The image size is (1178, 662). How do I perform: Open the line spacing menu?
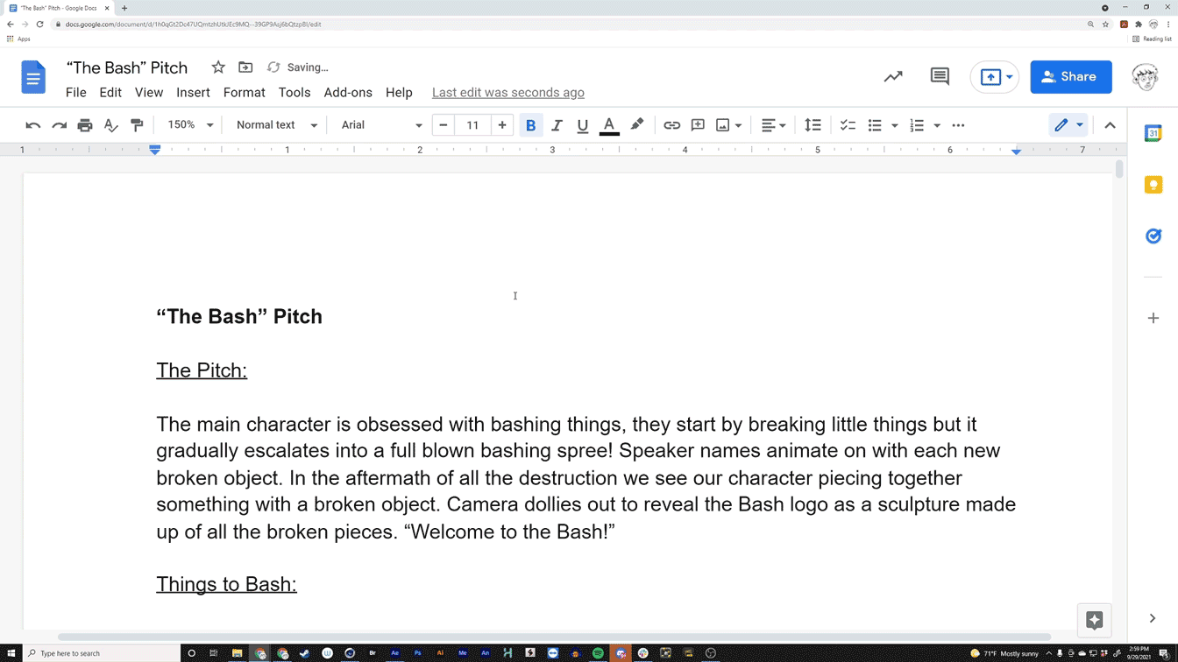813,124
